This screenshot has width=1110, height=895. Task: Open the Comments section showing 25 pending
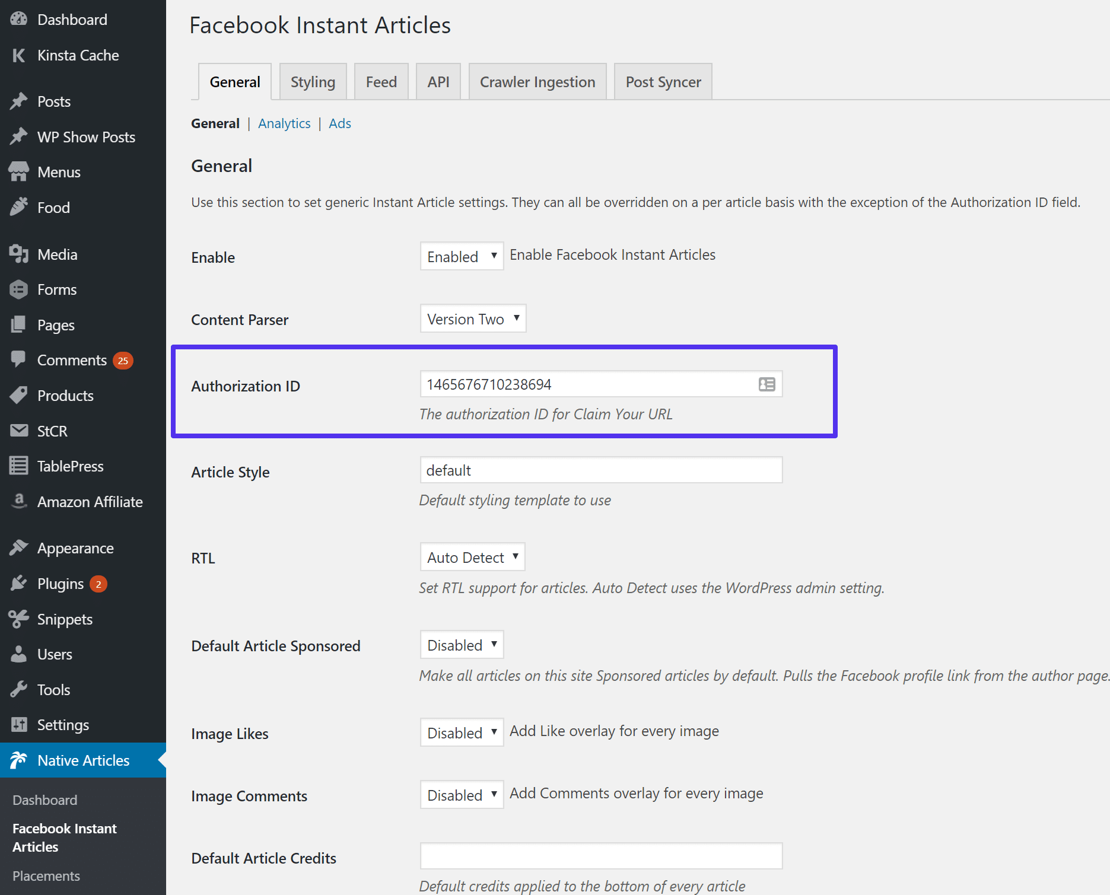pyautogui.click(x=72, y=360)
